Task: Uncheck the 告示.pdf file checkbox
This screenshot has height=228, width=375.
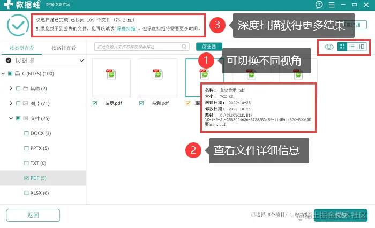Action: coord(95,103)
